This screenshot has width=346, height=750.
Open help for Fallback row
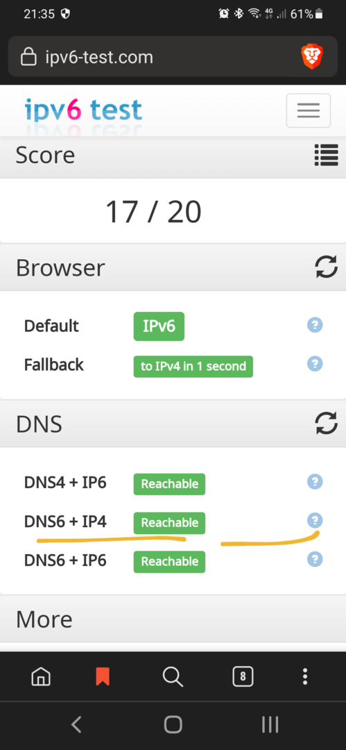click(315, 364)
